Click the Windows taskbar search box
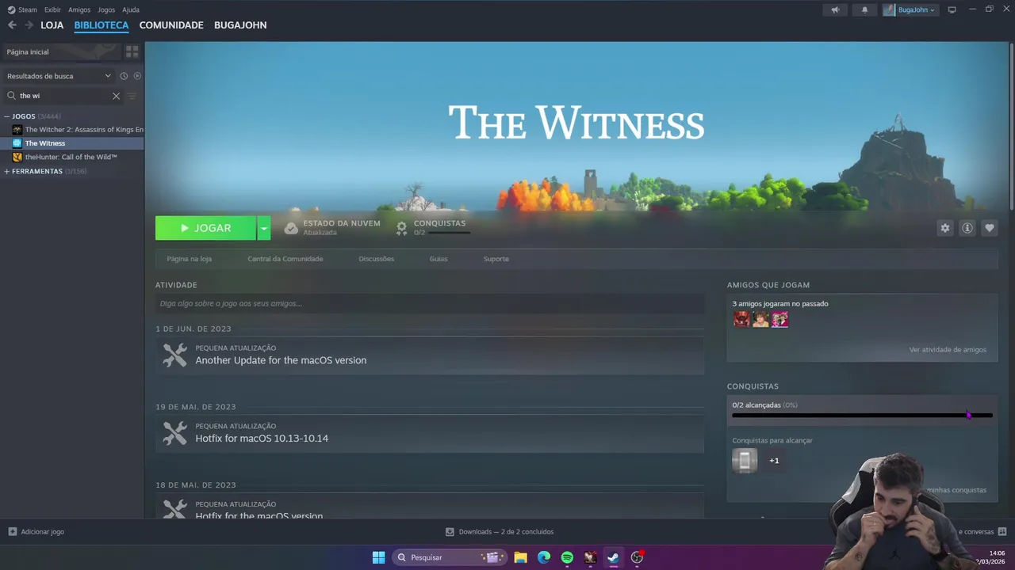The height and width of the screenshot is (570, 1015). click(x=450, y=557)
